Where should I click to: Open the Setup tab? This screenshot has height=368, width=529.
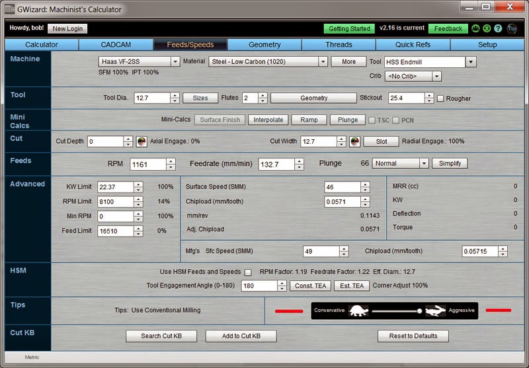pyautogui.click(x=487, y=45)
